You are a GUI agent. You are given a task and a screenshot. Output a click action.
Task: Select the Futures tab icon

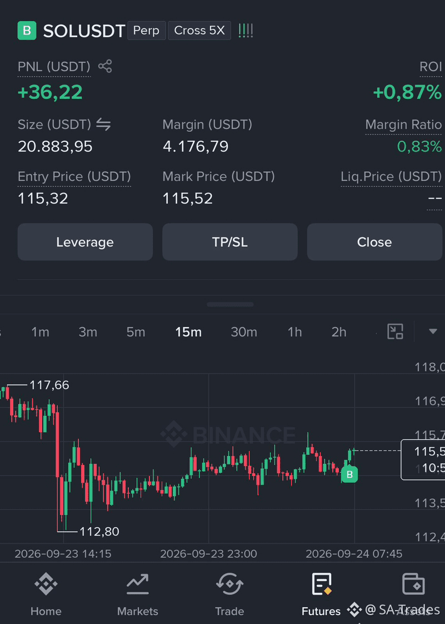coord(321,584)
